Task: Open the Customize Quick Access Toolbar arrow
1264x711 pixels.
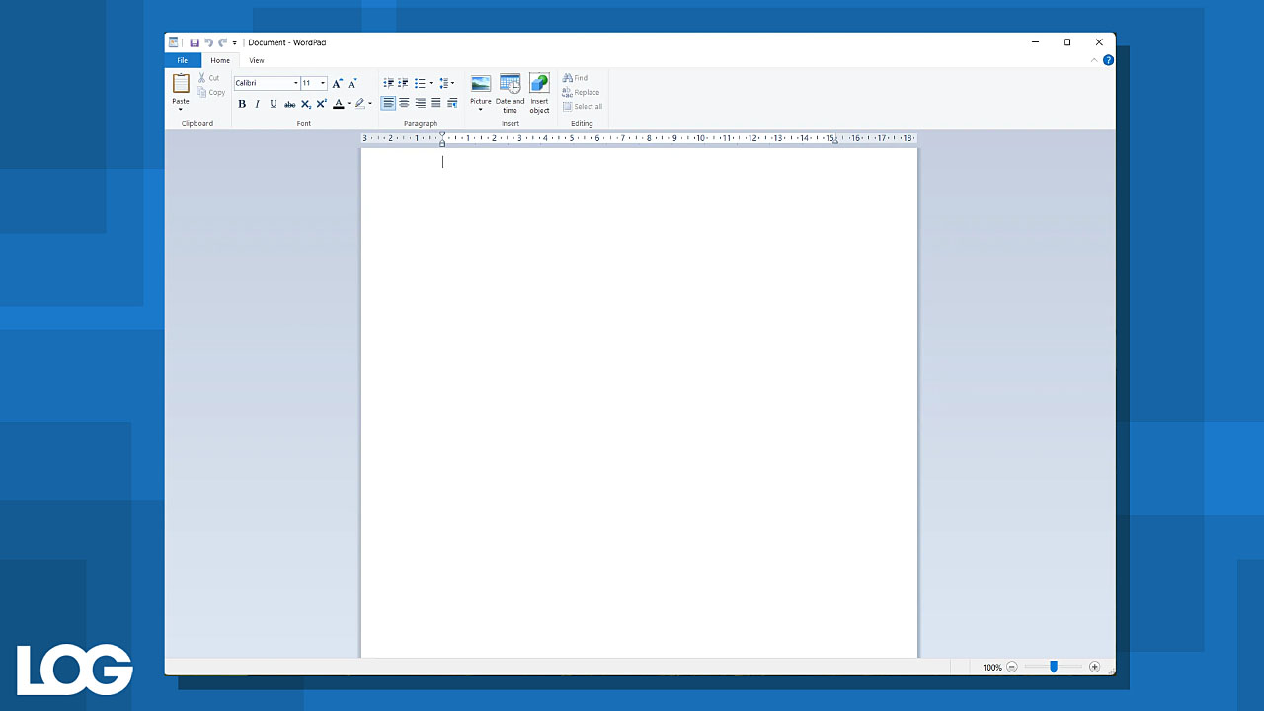Action: 235,43
